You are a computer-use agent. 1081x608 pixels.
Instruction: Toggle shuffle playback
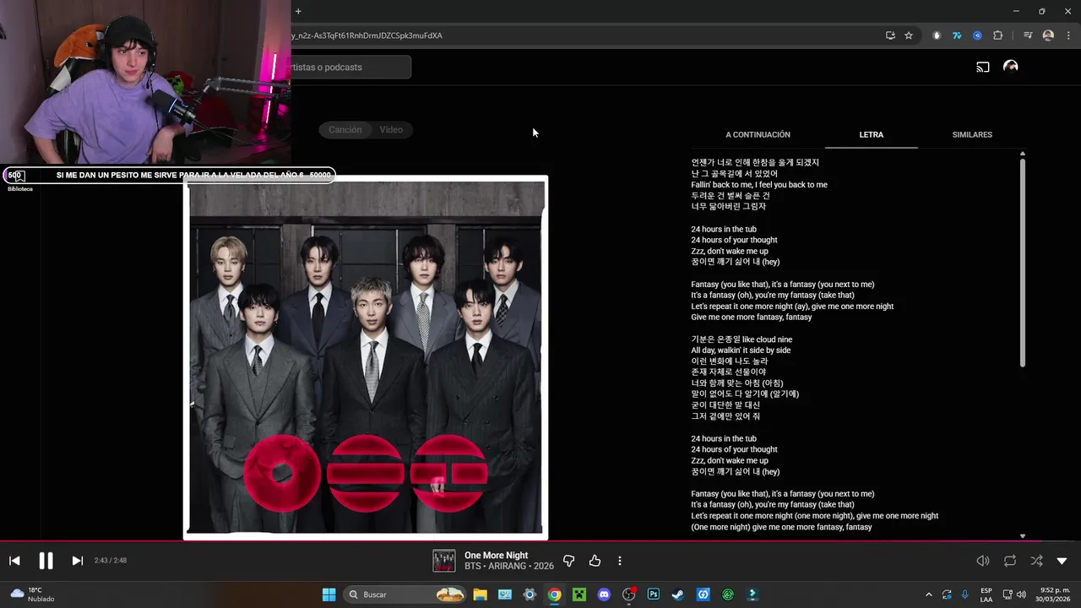(1036, 561)
